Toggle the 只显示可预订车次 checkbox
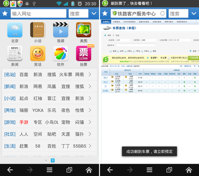The height and width of the screenshot is (176, 199). pos(169,58)
